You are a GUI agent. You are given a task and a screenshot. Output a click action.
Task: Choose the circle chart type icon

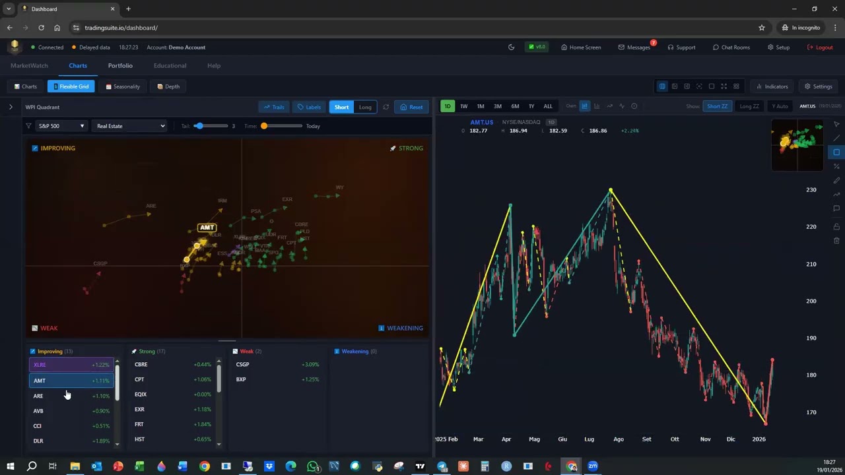coord(634,106)
